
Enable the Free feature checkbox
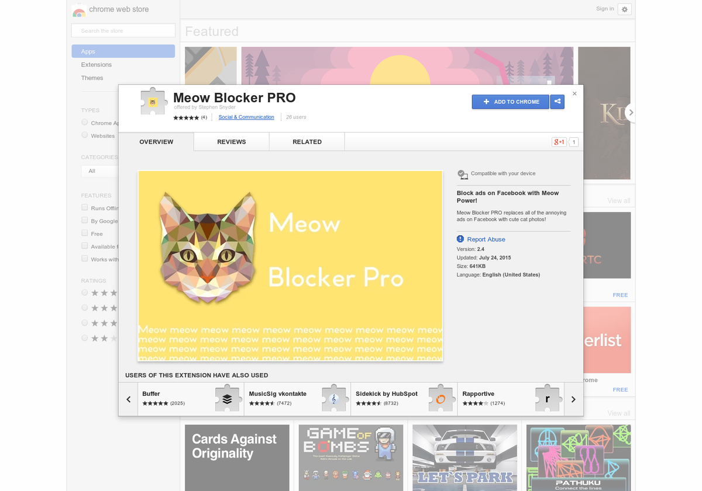click(x=85, y=234)
